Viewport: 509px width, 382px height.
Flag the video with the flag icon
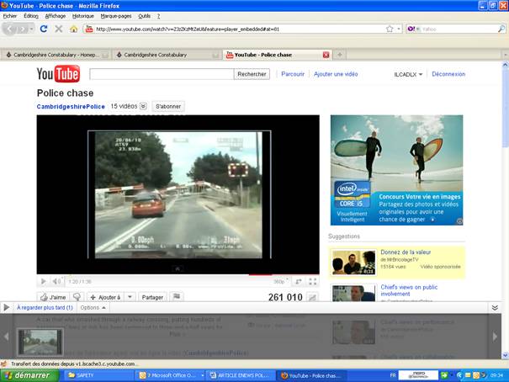tap(177, 297)
